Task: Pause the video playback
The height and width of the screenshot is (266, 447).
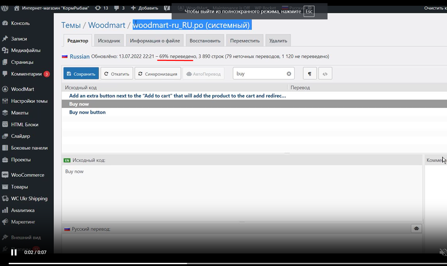Action: [x=14, y=252]
